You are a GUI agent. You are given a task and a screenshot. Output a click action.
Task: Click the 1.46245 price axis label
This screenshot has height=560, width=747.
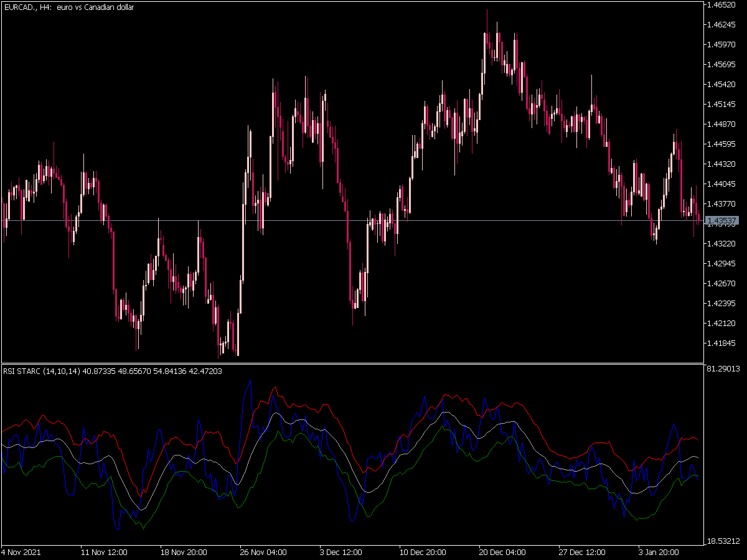723,25
